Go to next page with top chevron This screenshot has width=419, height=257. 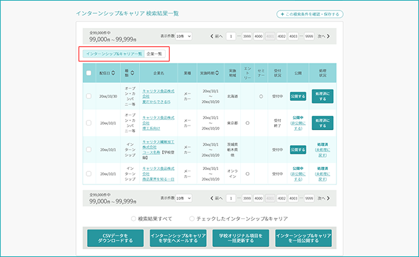329,36
